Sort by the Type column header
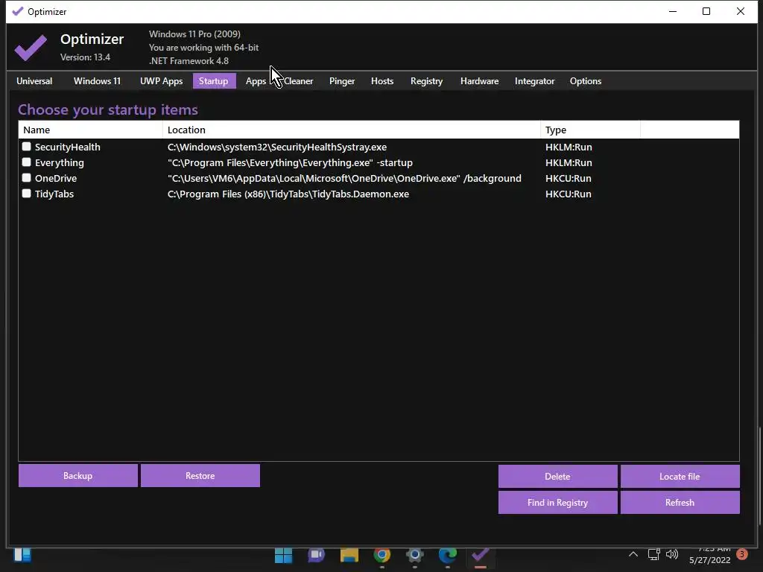 (590, 130)
